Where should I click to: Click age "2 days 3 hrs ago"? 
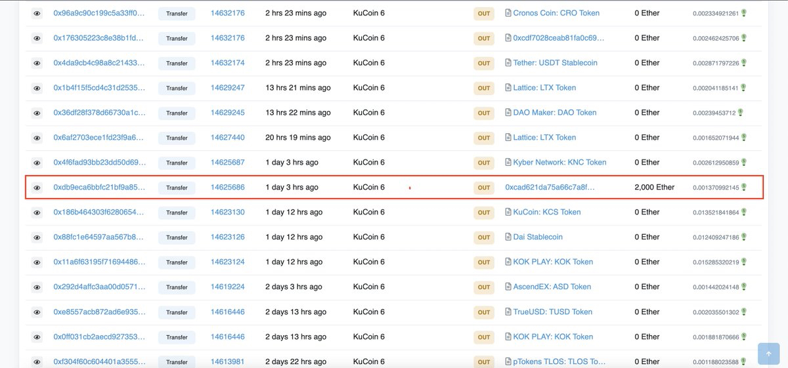294,287
